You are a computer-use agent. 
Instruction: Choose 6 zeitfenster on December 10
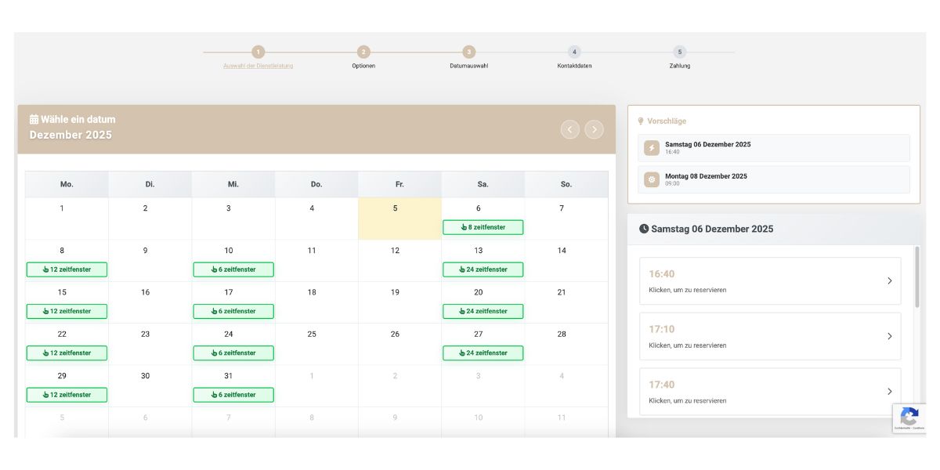233,269
